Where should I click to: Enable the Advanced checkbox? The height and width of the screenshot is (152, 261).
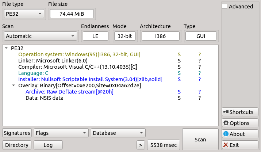pos(225,7)
